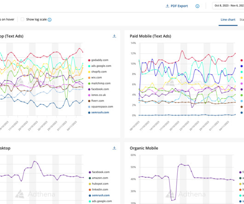
Task: Click linkedin.com in Organic Desktop legend
Action: [x=99, y=190]
